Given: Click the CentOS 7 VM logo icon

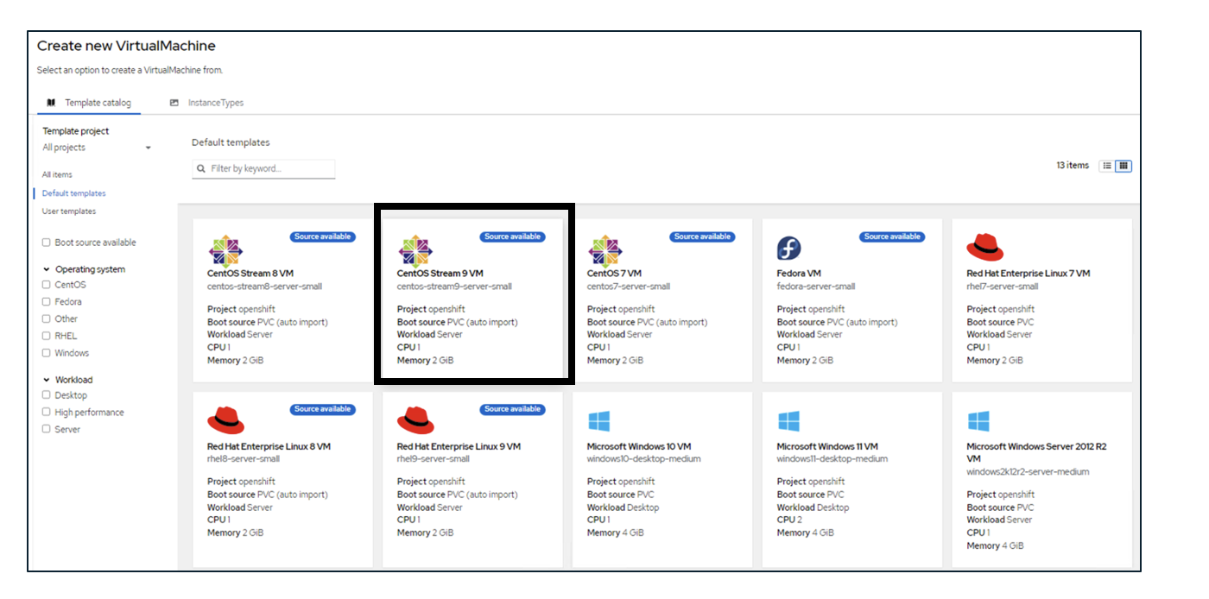Looking at the screenshot, I should click(605, 250).
